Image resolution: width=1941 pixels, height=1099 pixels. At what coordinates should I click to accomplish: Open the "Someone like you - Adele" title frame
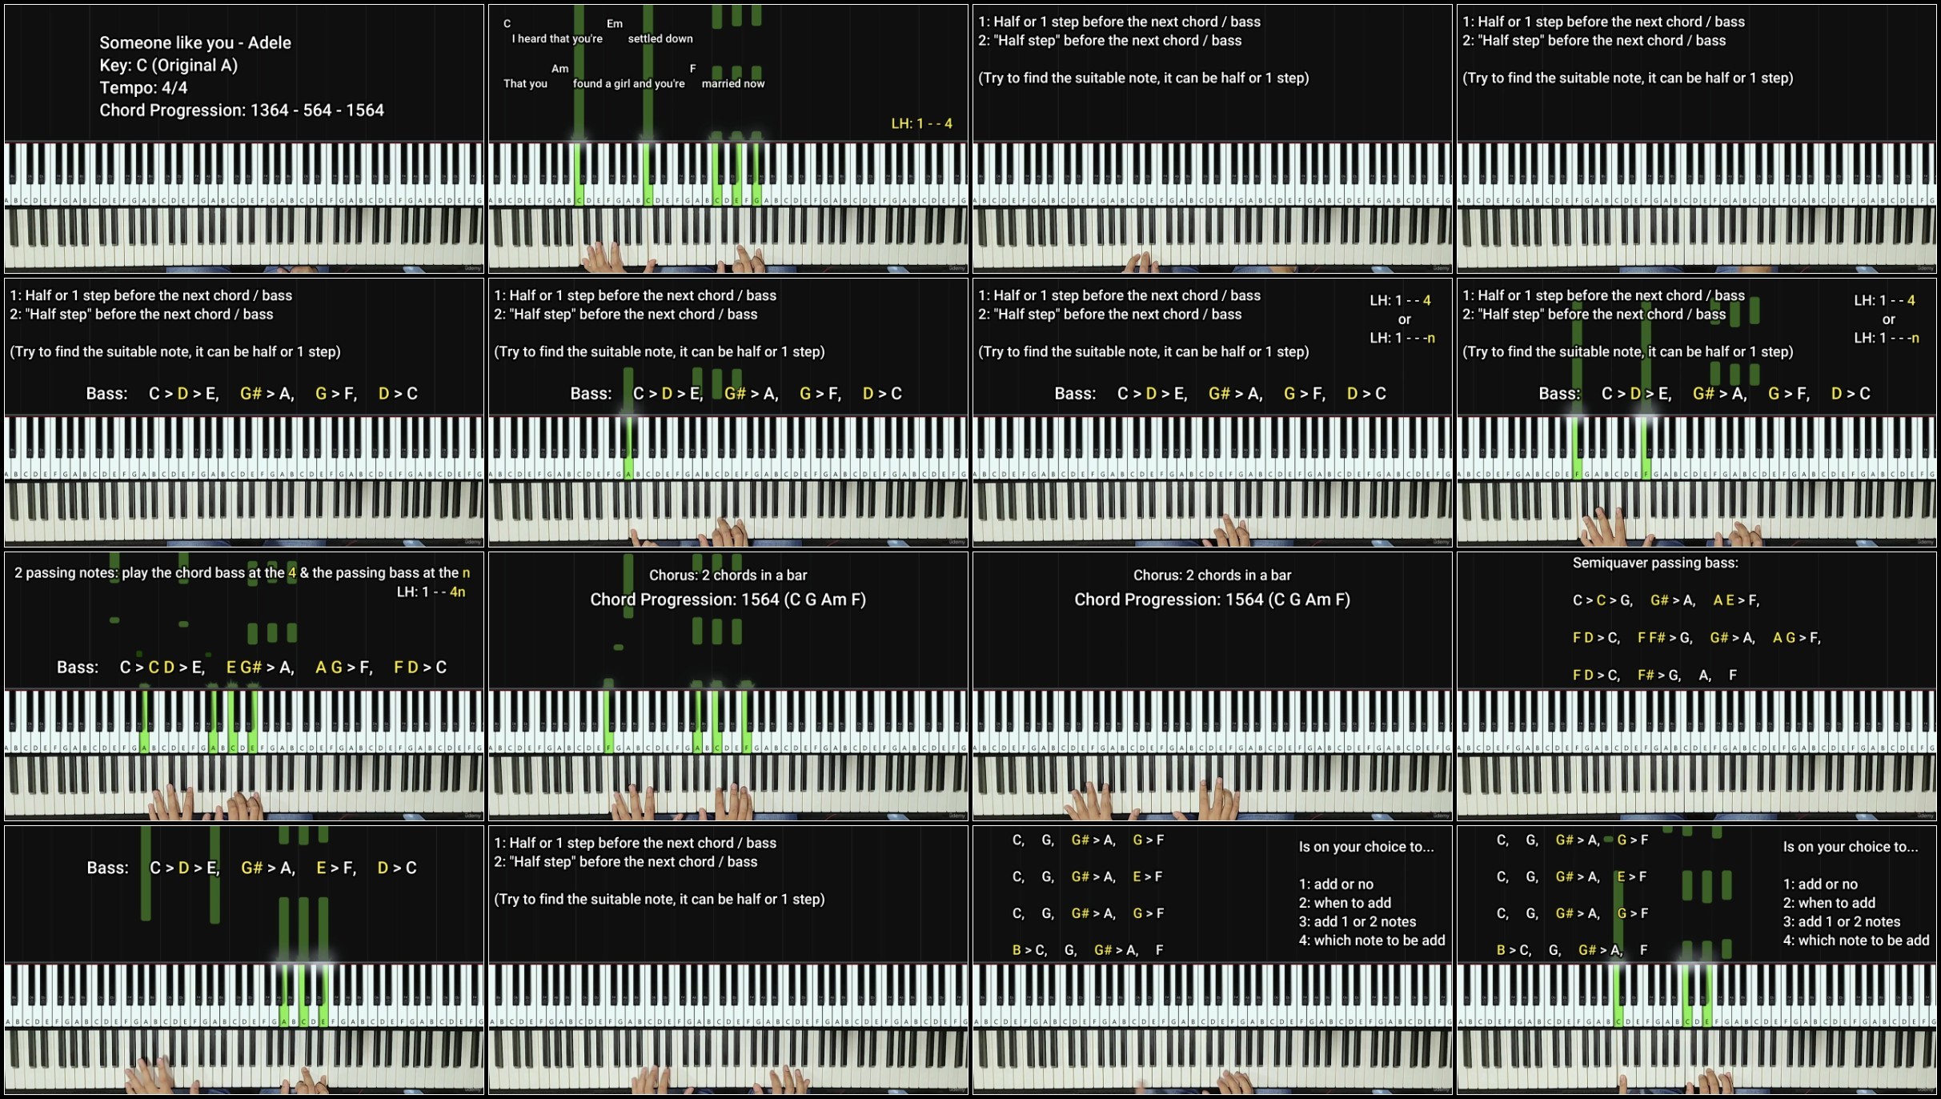tap(244, 138)
